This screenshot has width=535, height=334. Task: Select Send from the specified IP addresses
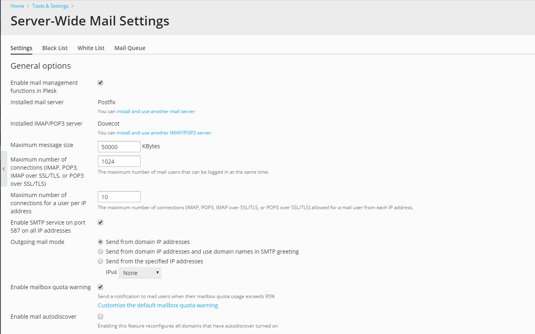pos(101,261)
